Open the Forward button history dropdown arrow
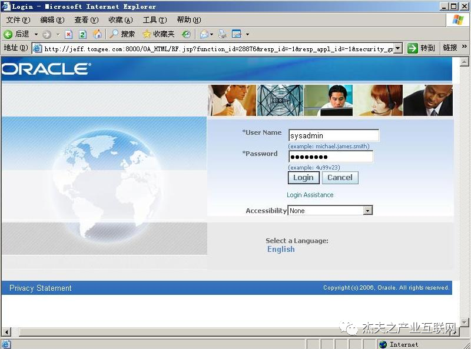Screen dimensions: 471x349 tap(58, 34)
